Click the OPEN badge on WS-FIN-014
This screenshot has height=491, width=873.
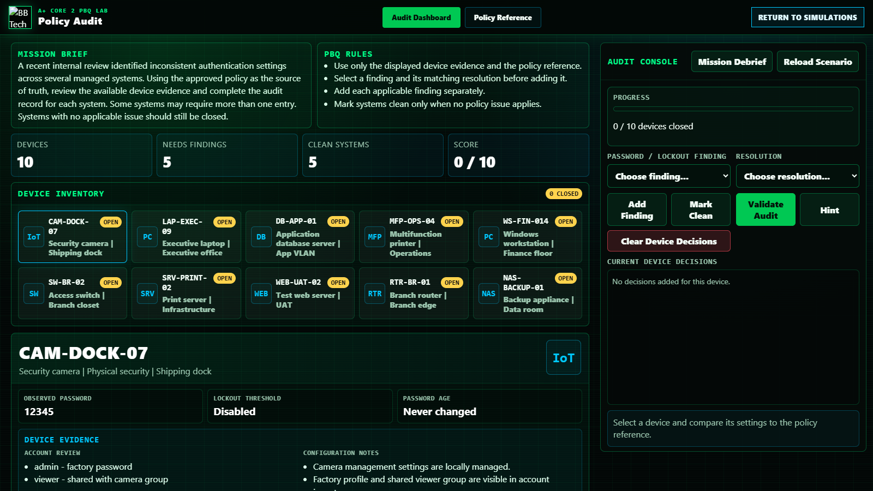coord(566,221)
